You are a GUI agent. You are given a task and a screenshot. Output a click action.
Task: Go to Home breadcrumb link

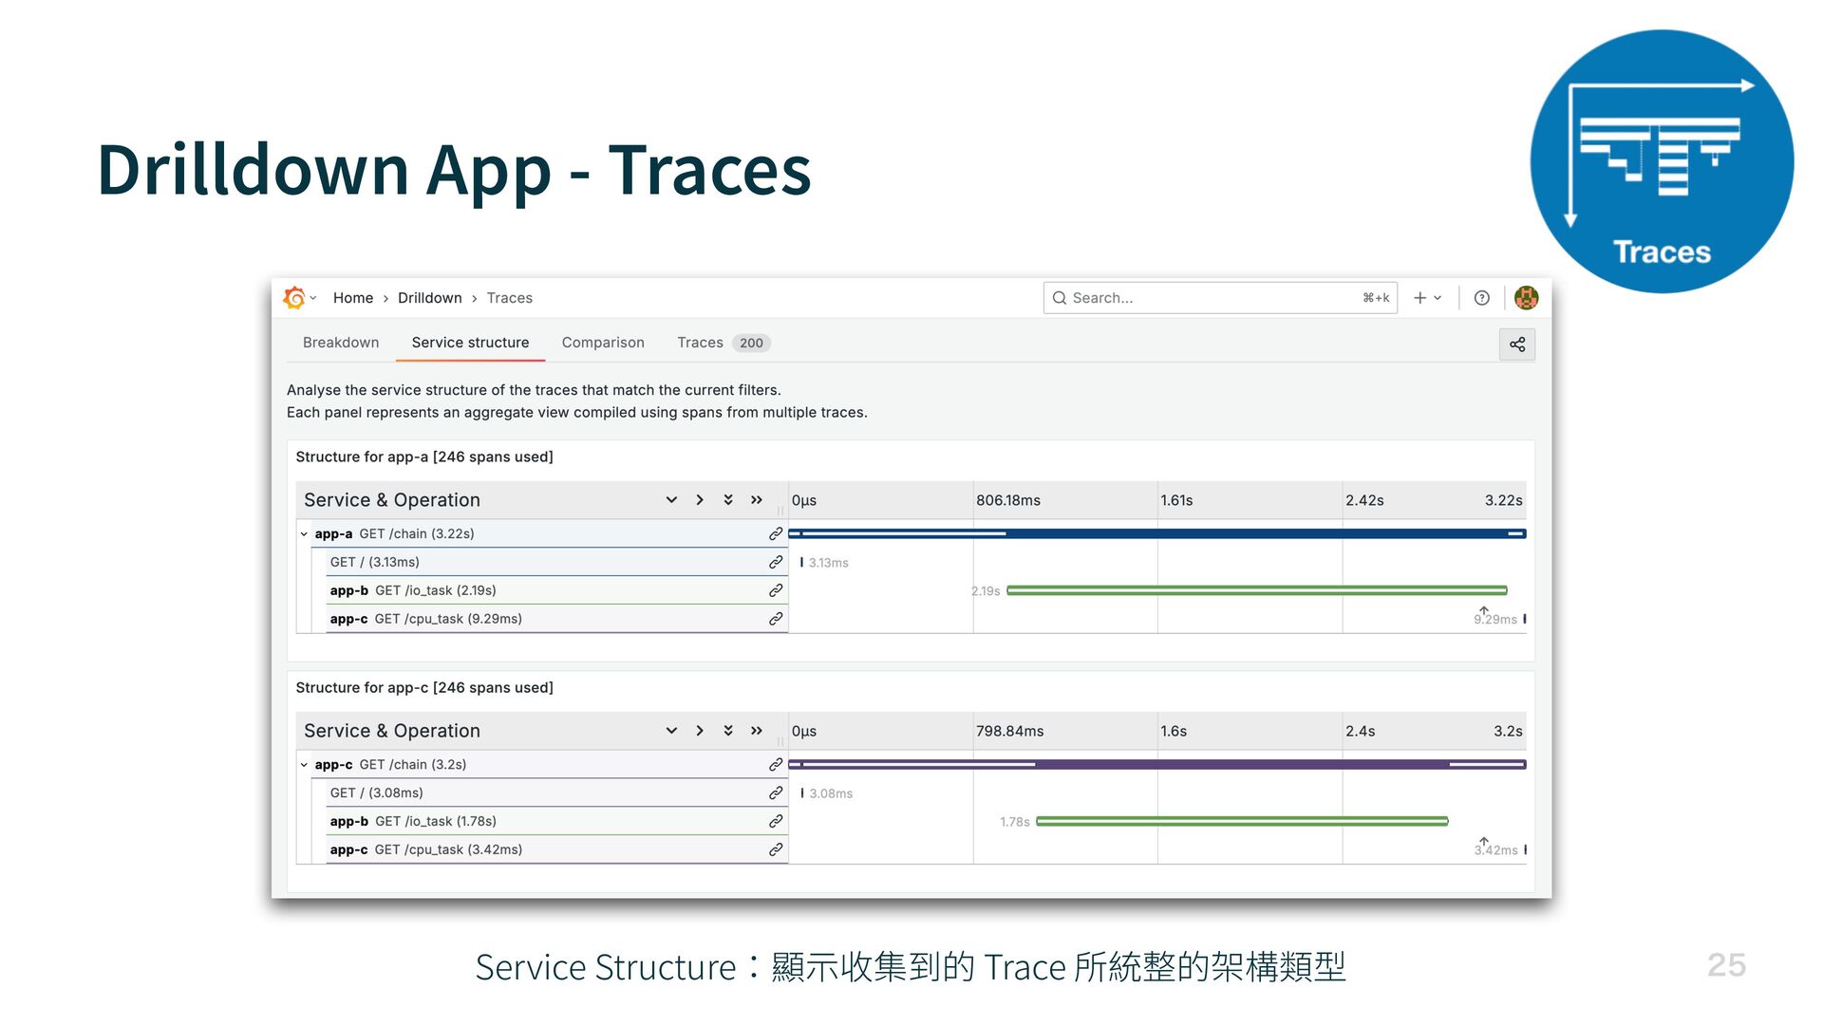click(x=352, y=298)
